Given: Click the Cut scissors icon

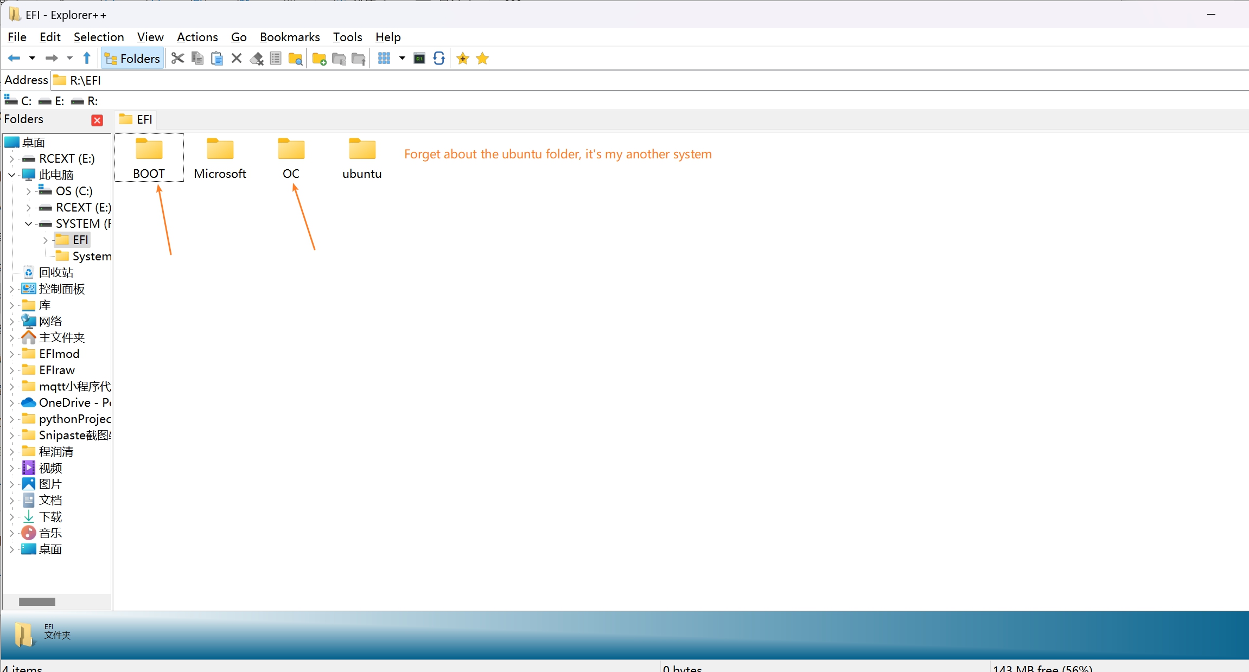Looking at the screenshot, I should point(177,59).
